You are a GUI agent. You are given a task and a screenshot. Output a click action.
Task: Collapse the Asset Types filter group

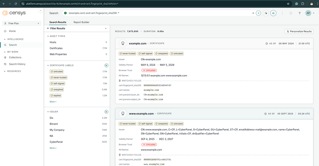[48, 36]
